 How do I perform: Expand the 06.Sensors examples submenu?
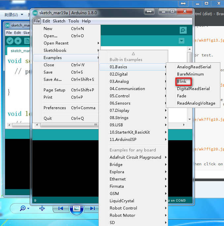[133, 103]
